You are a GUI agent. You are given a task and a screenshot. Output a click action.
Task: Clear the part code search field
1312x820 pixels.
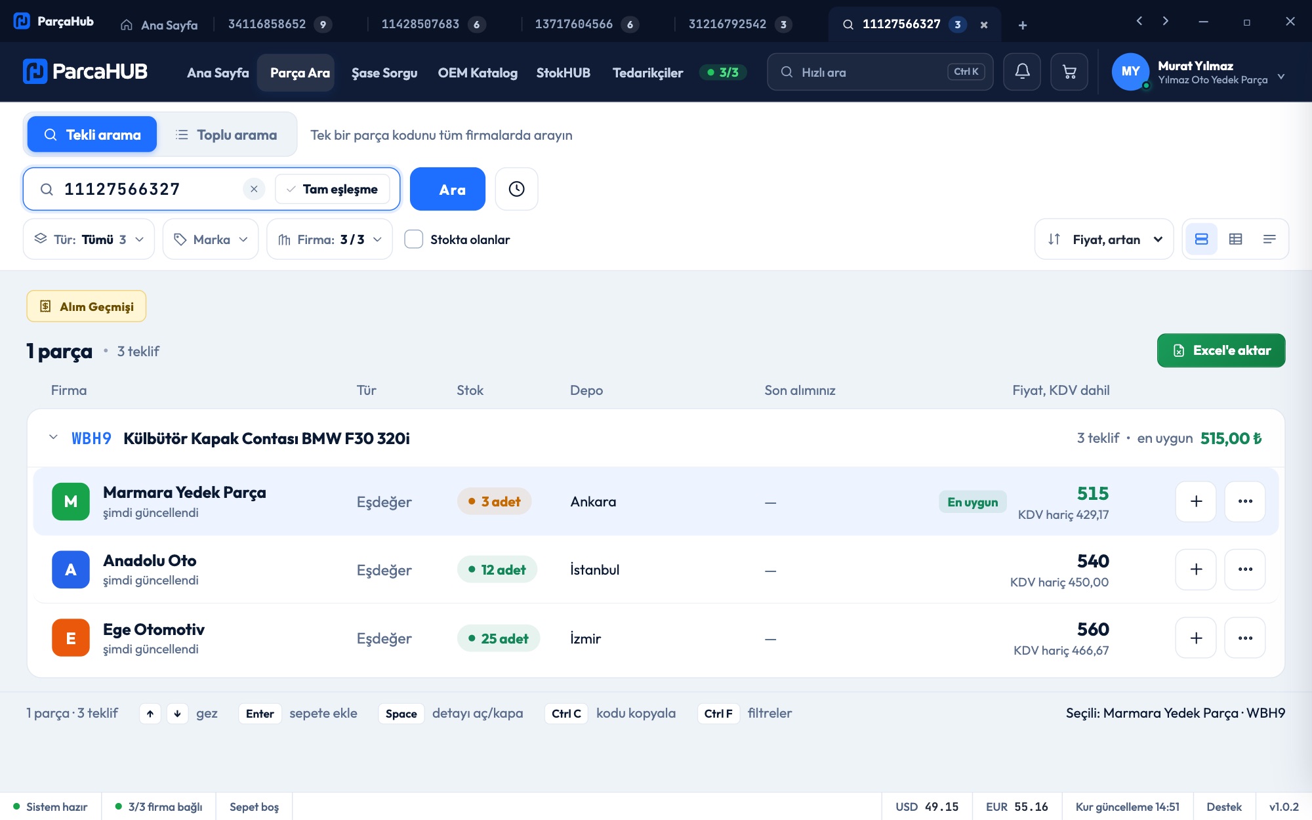[x=254, y=189]
